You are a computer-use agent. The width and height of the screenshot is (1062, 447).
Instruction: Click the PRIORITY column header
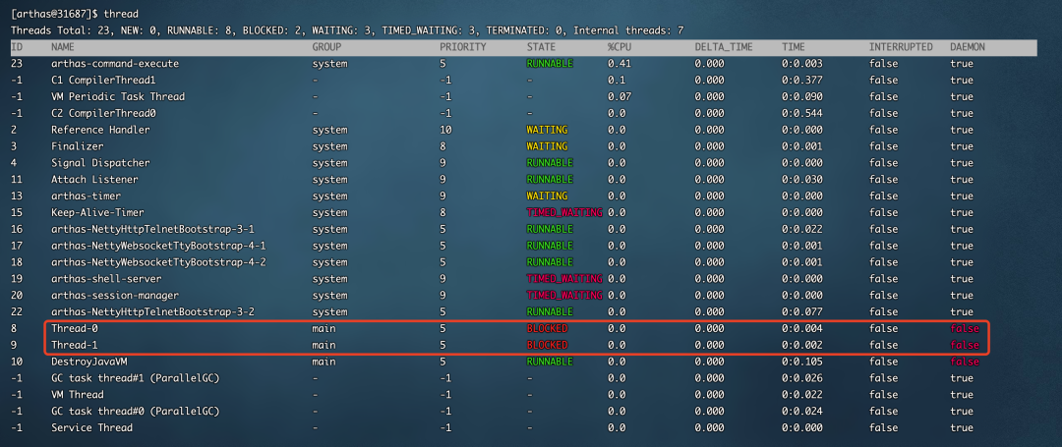click(463, 47)
